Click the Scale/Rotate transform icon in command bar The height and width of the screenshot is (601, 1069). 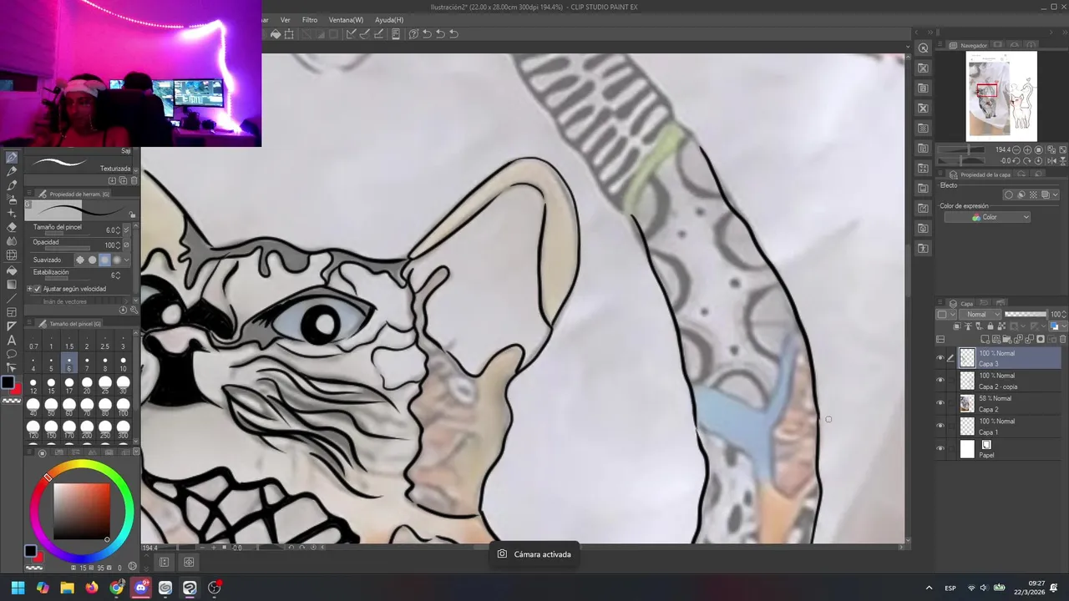pyautogui.click(x=289, y=34)
